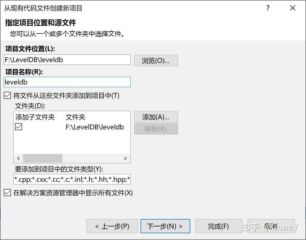Click the disabled 移除(R) button
This screenshot has width=306, height=240.
[156, 129]
